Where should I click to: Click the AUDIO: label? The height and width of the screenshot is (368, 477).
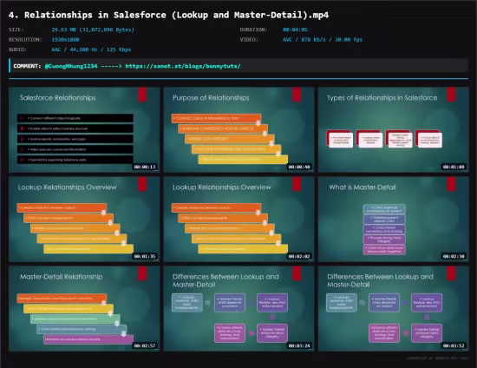[x=17, y=49]
